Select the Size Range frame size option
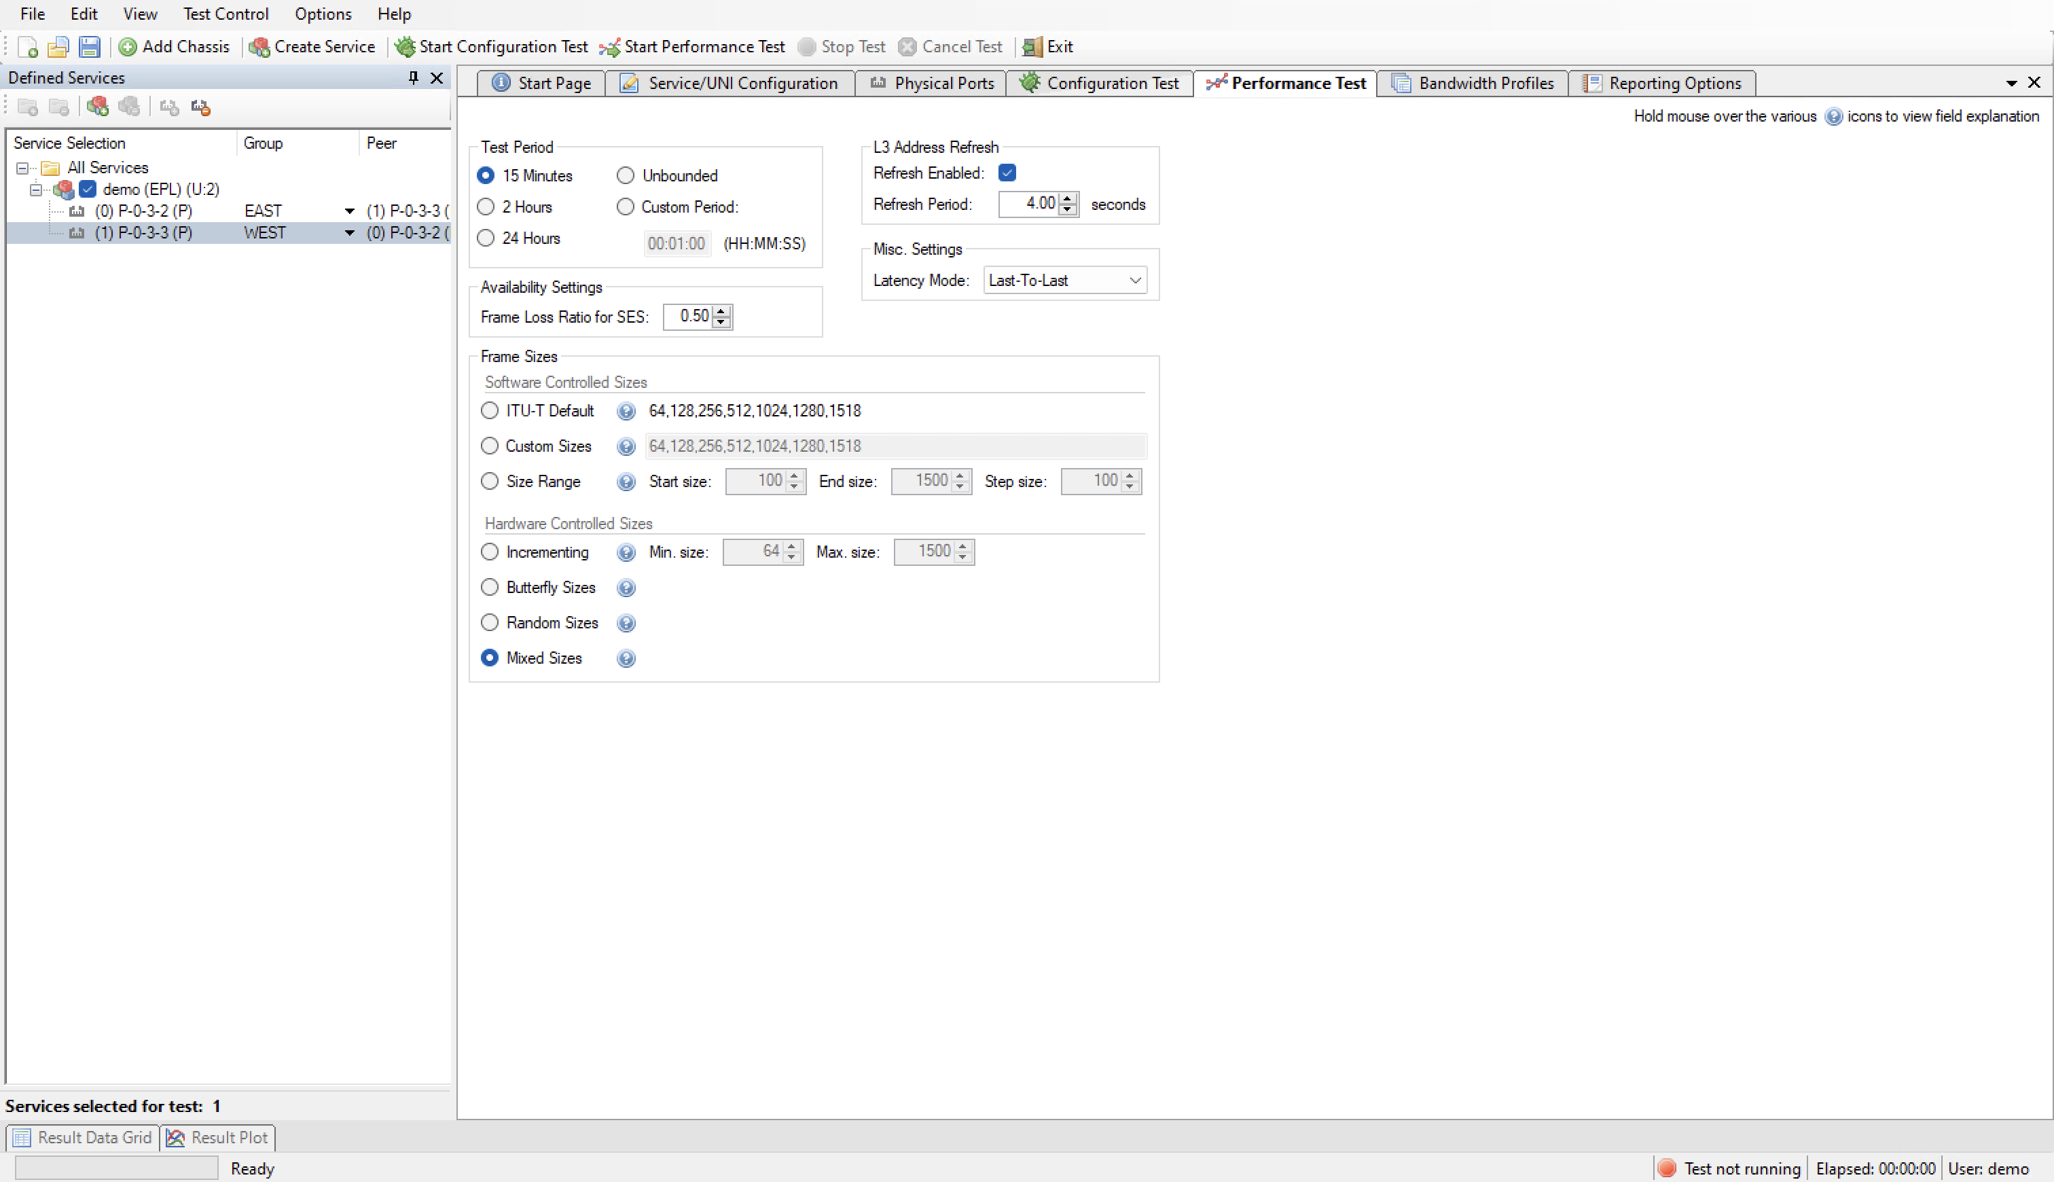Viewport: 2054px width, 1182px height. tap(491, 481)
